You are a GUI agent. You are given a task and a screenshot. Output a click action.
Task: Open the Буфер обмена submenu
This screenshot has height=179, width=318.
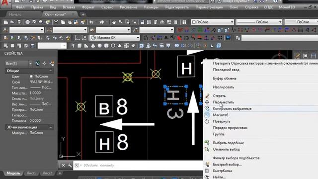pyautogui.click(x=261, y=79)
